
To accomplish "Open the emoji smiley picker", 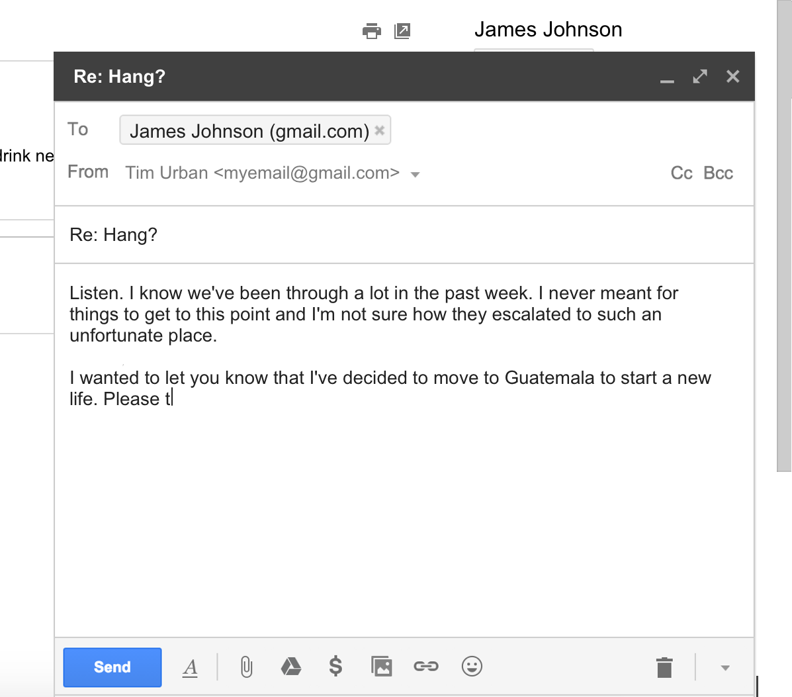I will coord(472,666).
